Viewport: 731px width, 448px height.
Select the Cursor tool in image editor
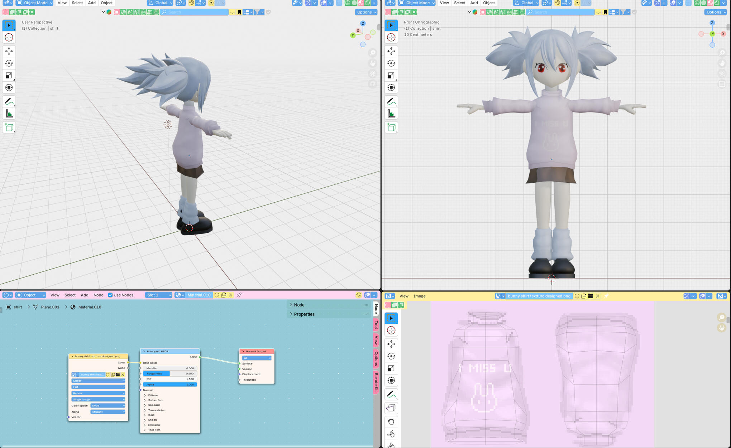[x=391, y=330]
